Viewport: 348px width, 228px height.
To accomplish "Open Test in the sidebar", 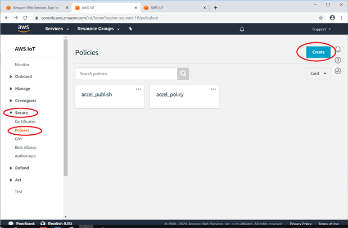I will pos(19,191).
